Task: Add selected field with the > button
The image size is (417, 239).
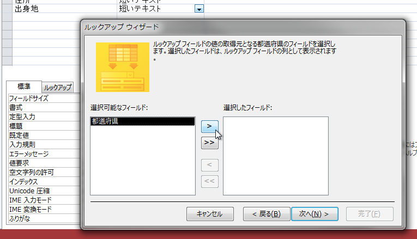Action: [x=209, y=126]
